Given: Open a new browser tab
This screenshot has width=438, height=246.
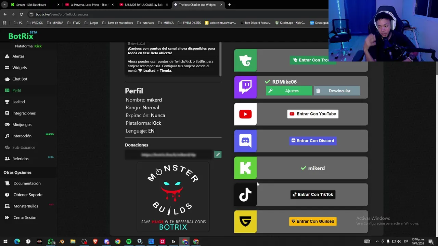Looking at the screenshot, I should (x=229, y=5).
